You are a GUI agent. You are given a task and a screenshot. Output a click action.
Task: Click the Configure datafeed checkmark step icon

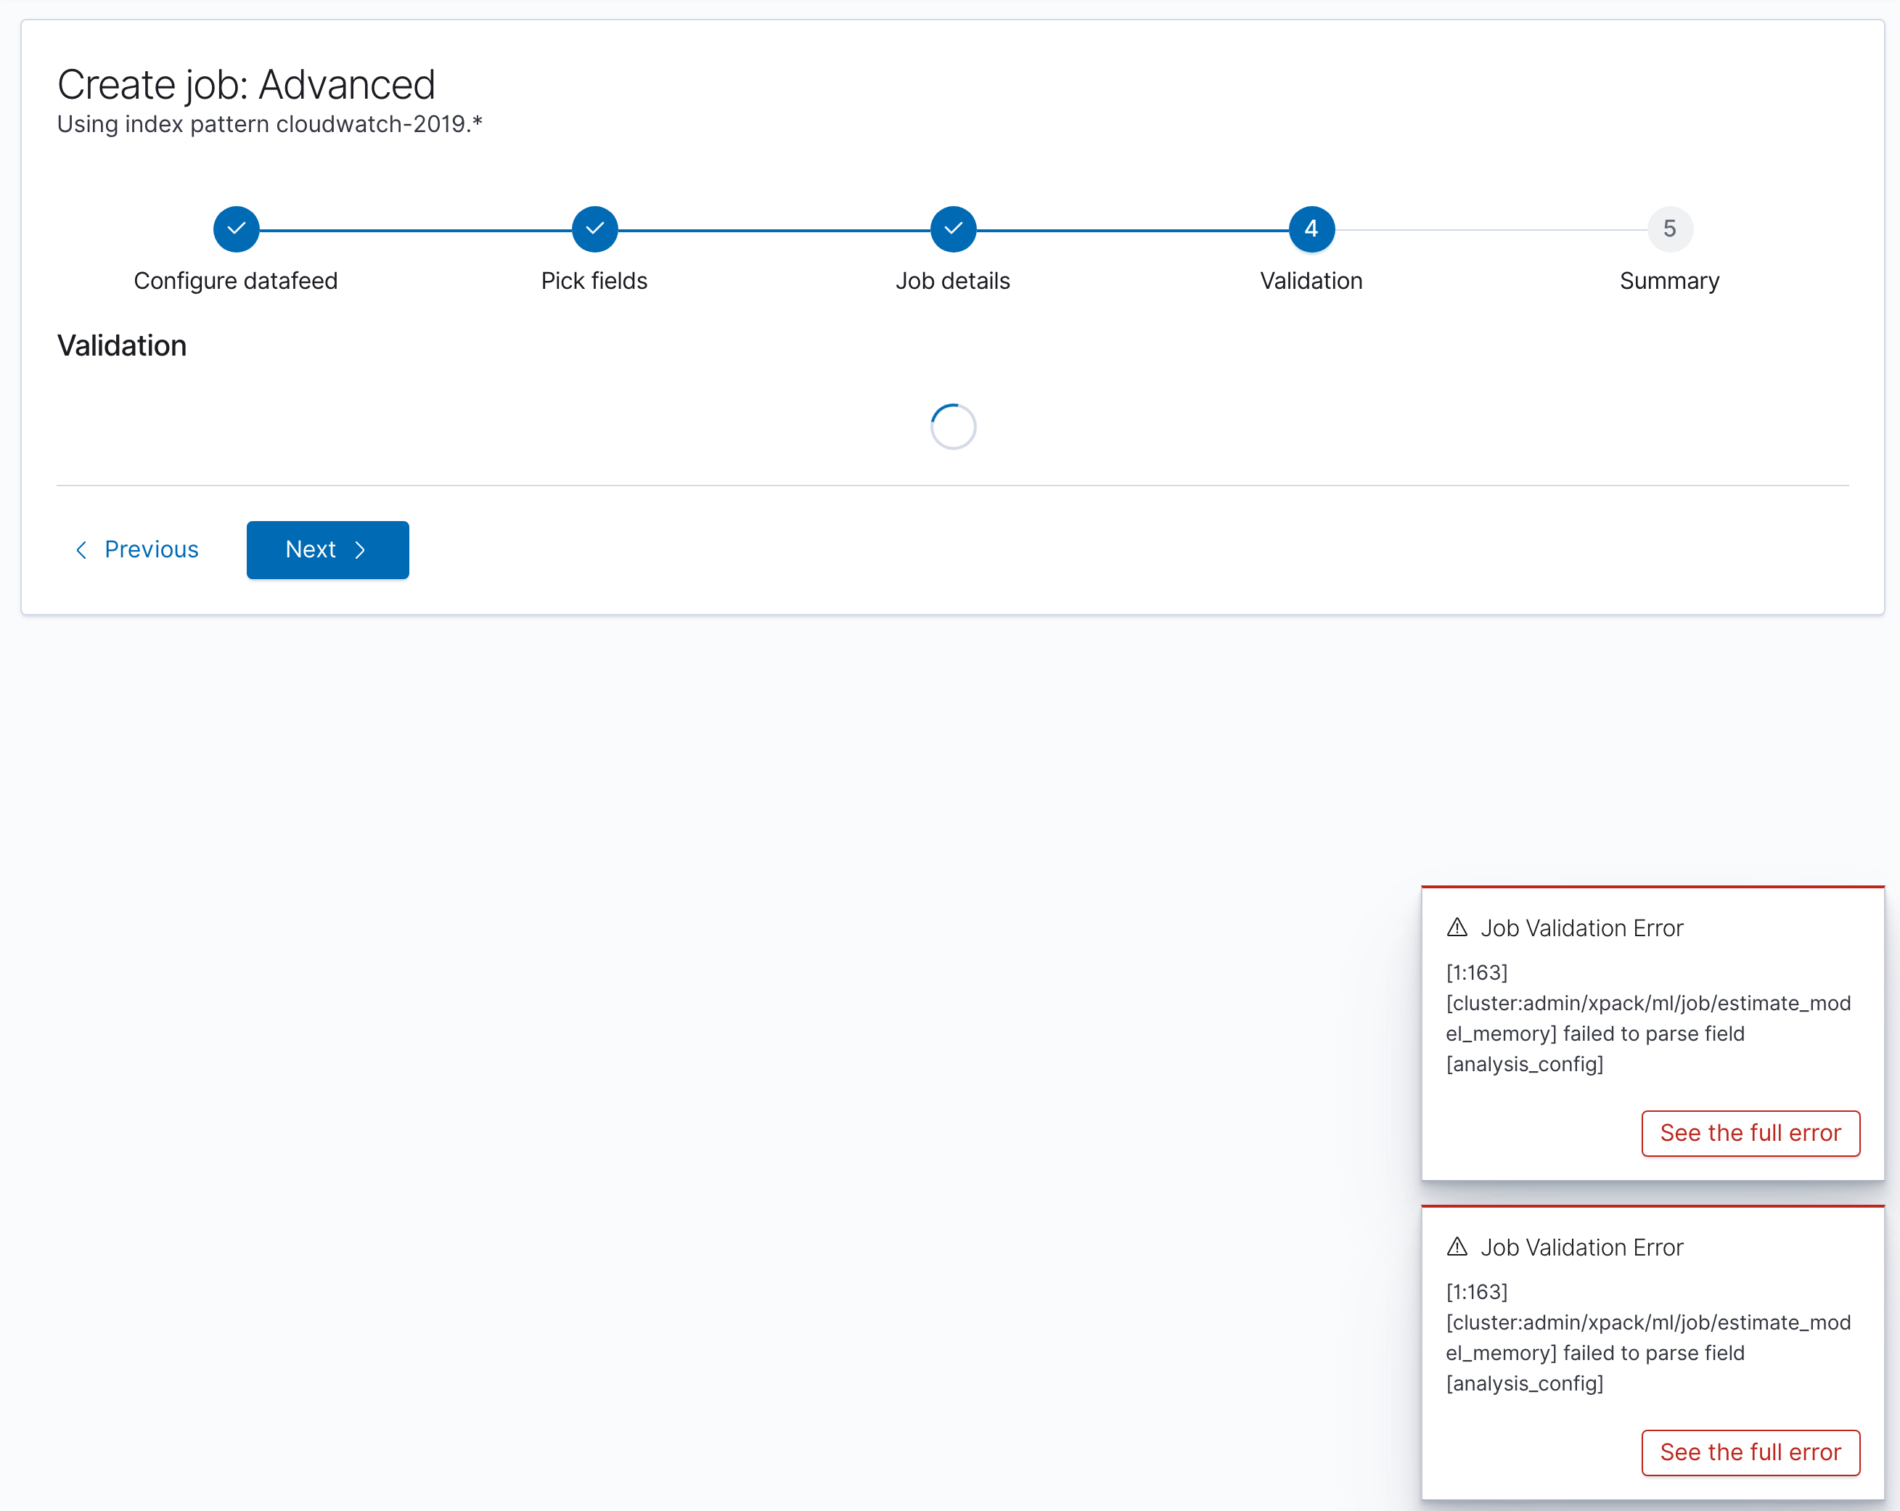pyautogui.click(x=235, y=228)
